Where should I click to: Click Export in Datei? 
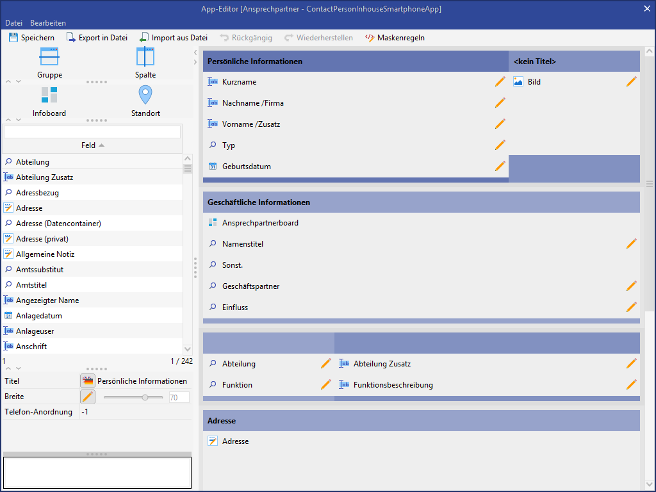[x=97, y=38]
